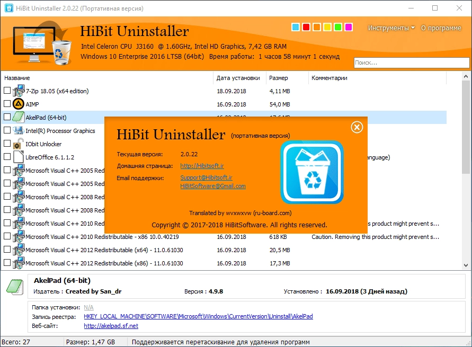Select the orange theme color swatch
The width and height of the screenshot is (472, 347).
tap(317, 27)
